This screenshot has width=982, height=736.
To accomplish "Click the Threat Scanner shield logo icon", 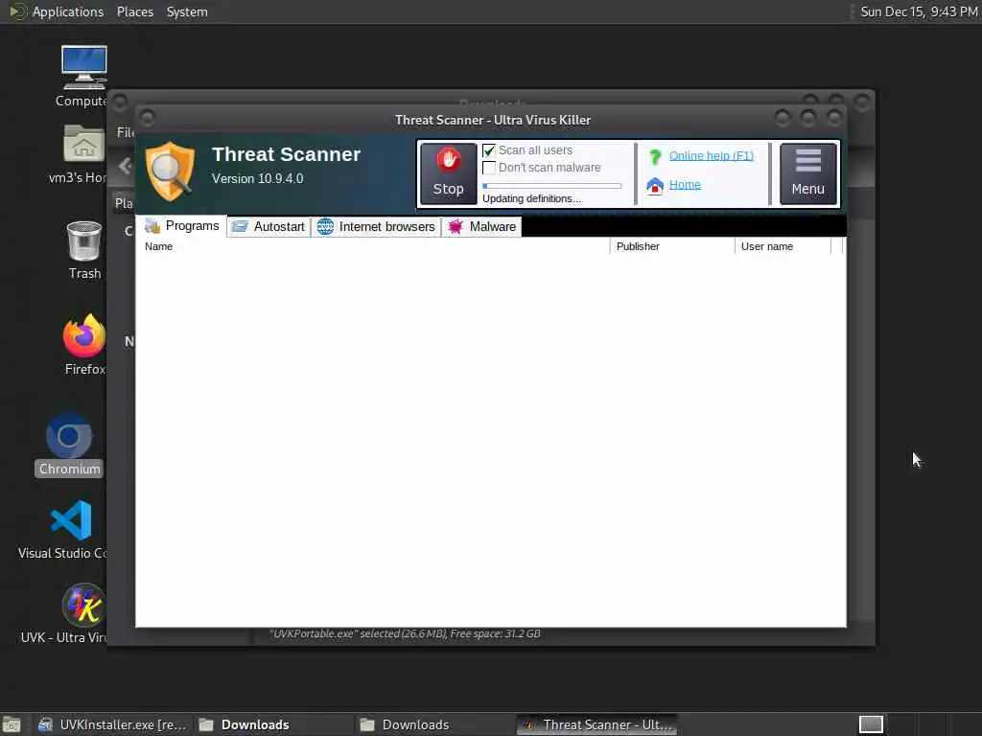I will pos(171,172).
